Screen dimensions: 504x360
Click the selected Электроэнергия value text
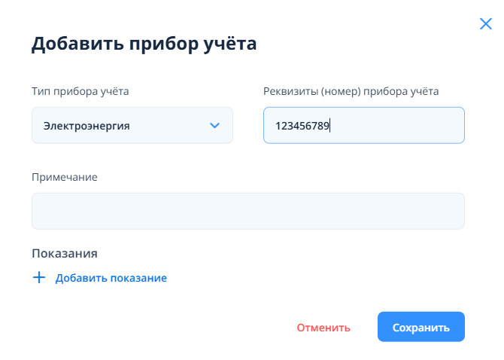click(87, 126)
